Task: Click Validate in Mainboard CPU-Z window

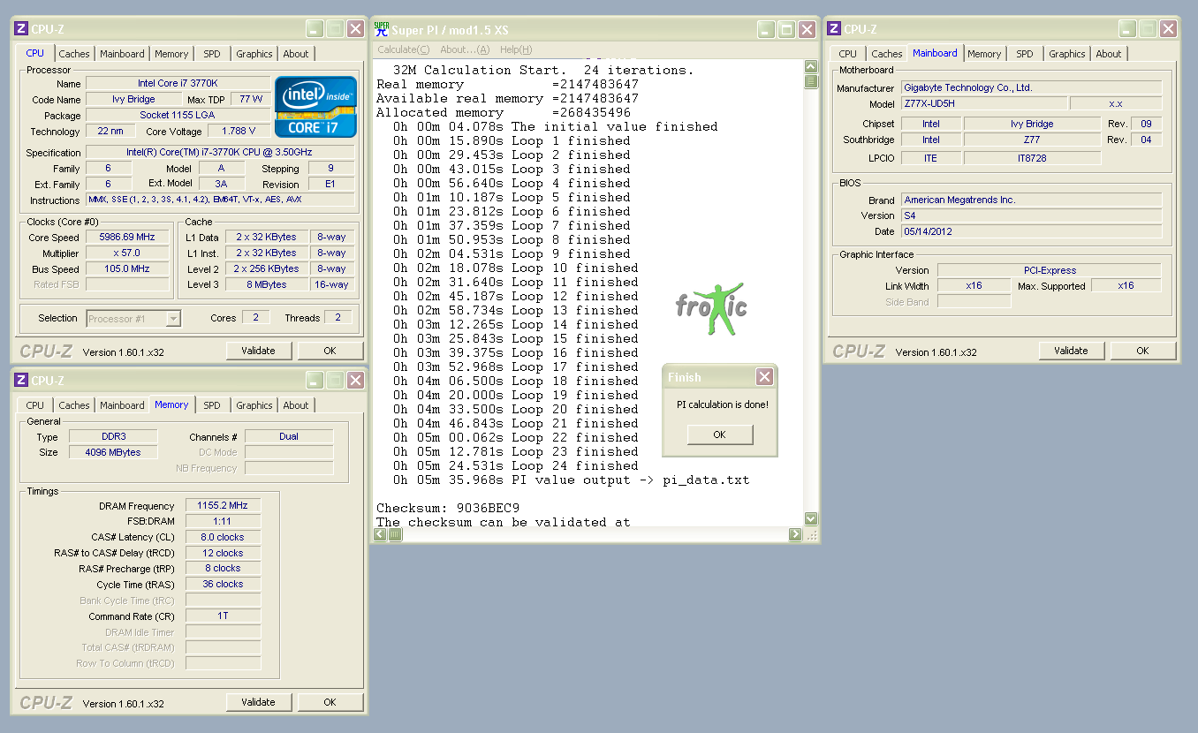Action: [x=1071, y=351]
